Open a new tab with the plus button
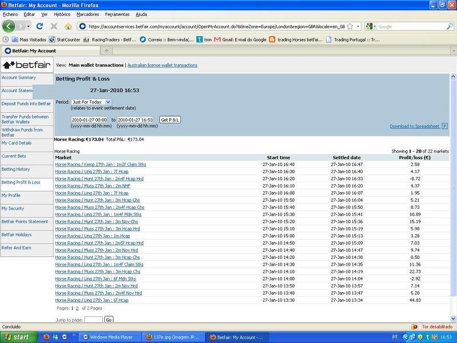 coord(107,51)
